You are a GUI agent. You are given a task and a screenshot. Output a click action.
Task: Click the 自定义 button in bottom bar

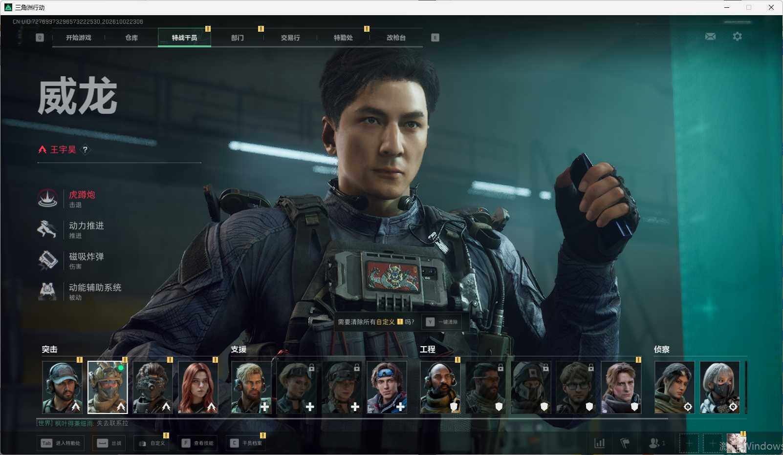tap(152, 443)
